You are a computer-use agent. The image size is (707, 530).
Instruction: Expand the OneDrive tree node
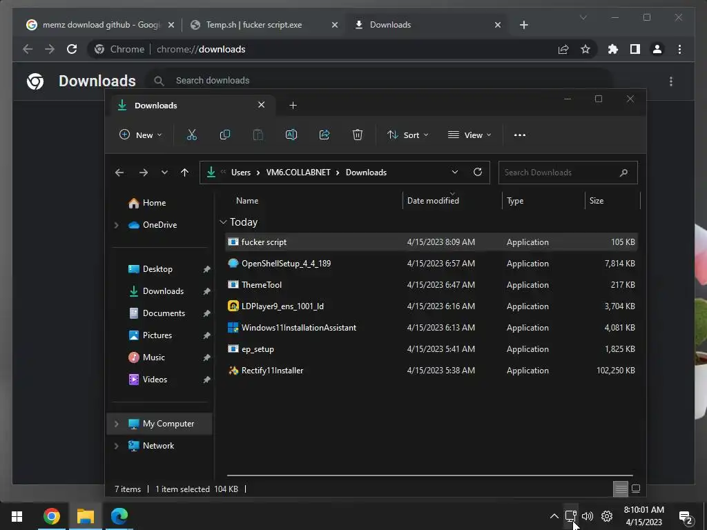point(116,225)
